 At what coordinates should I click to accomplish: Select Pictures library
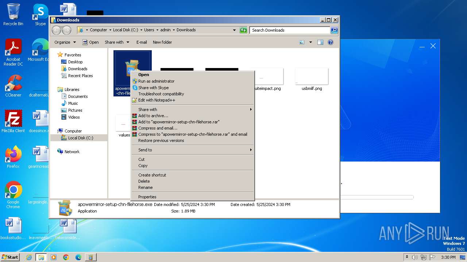click(75, 110)
